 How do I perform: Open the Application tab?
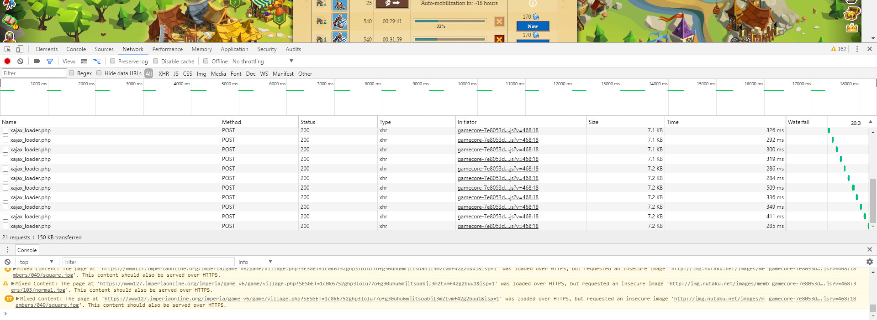tap(234, 49)
